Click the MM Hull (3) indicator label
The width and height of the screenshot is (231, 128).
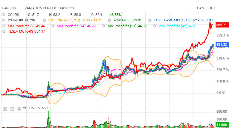(x=128, y=21)
